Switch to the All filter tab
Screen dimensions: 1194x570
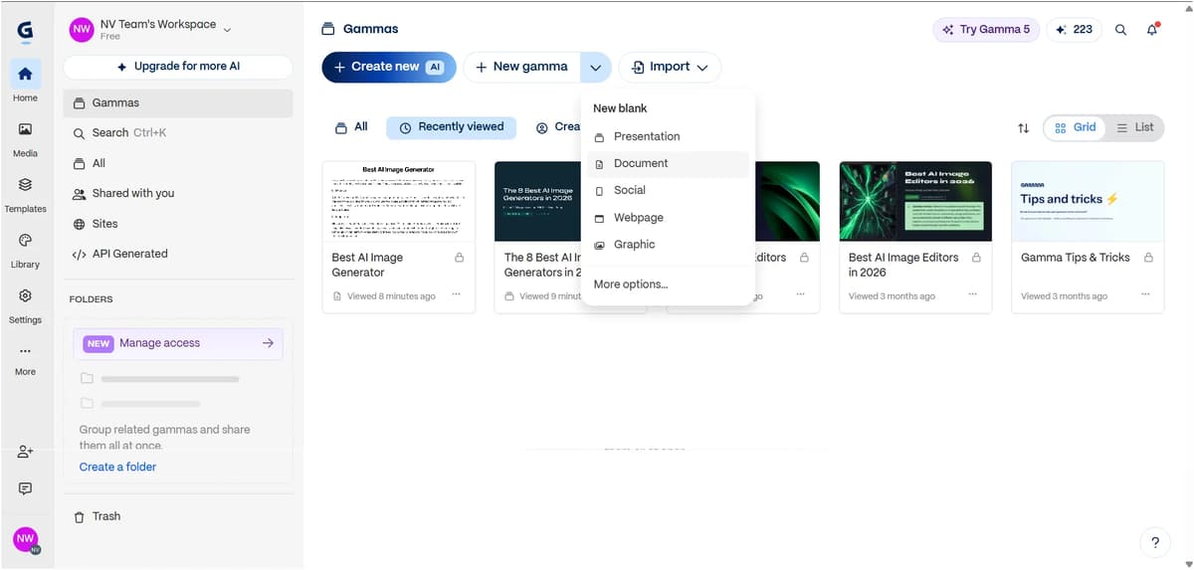(x=351, y=127)
